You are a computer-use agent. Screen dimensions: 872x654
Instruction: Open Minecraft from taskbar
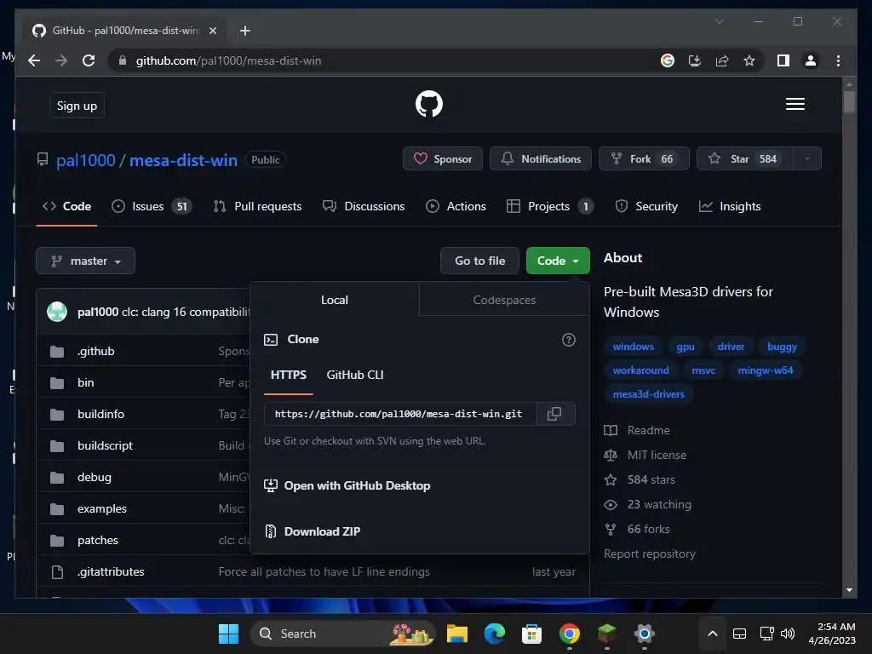coord(606,634)
